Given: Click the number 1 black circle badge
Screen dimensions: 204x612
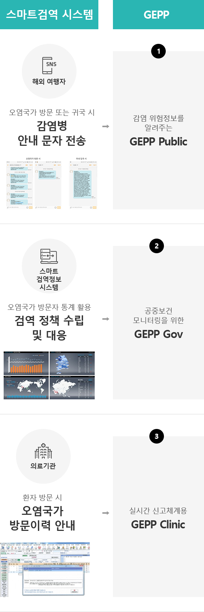Looking at the screenshot, I should (158, 51).
